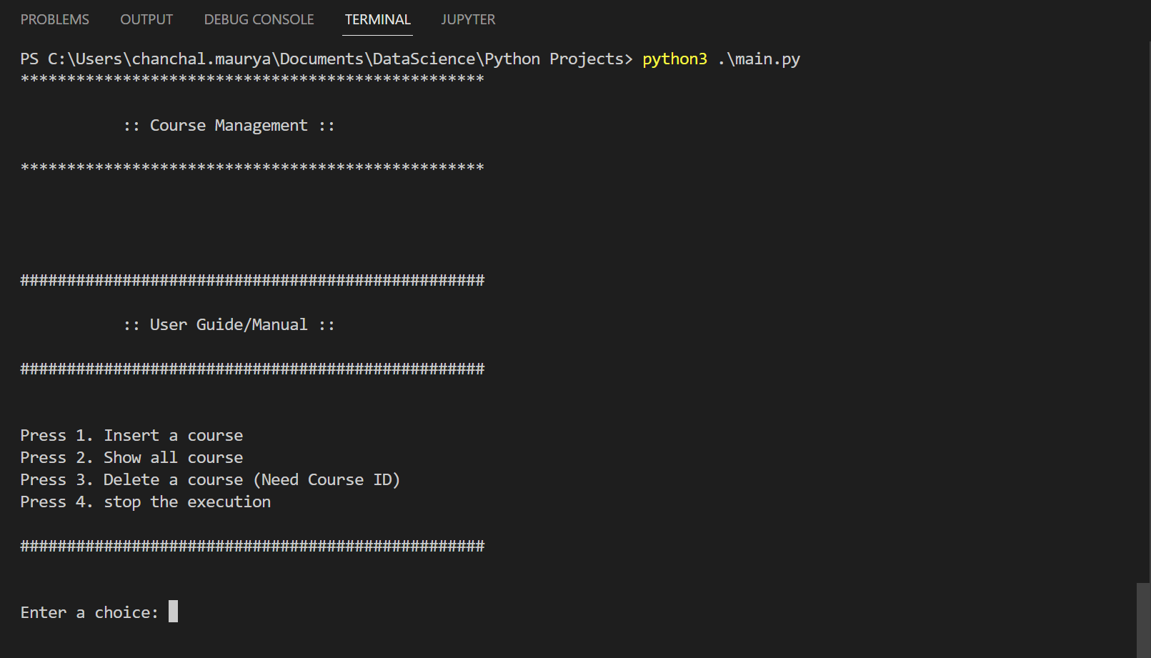
Task: Switch to the PROBLEMS tab
Action: coord(54,19)
